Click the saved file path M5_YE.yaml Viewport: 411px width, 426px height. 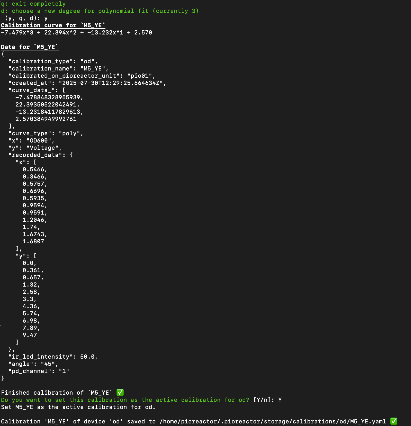point(273,421)
